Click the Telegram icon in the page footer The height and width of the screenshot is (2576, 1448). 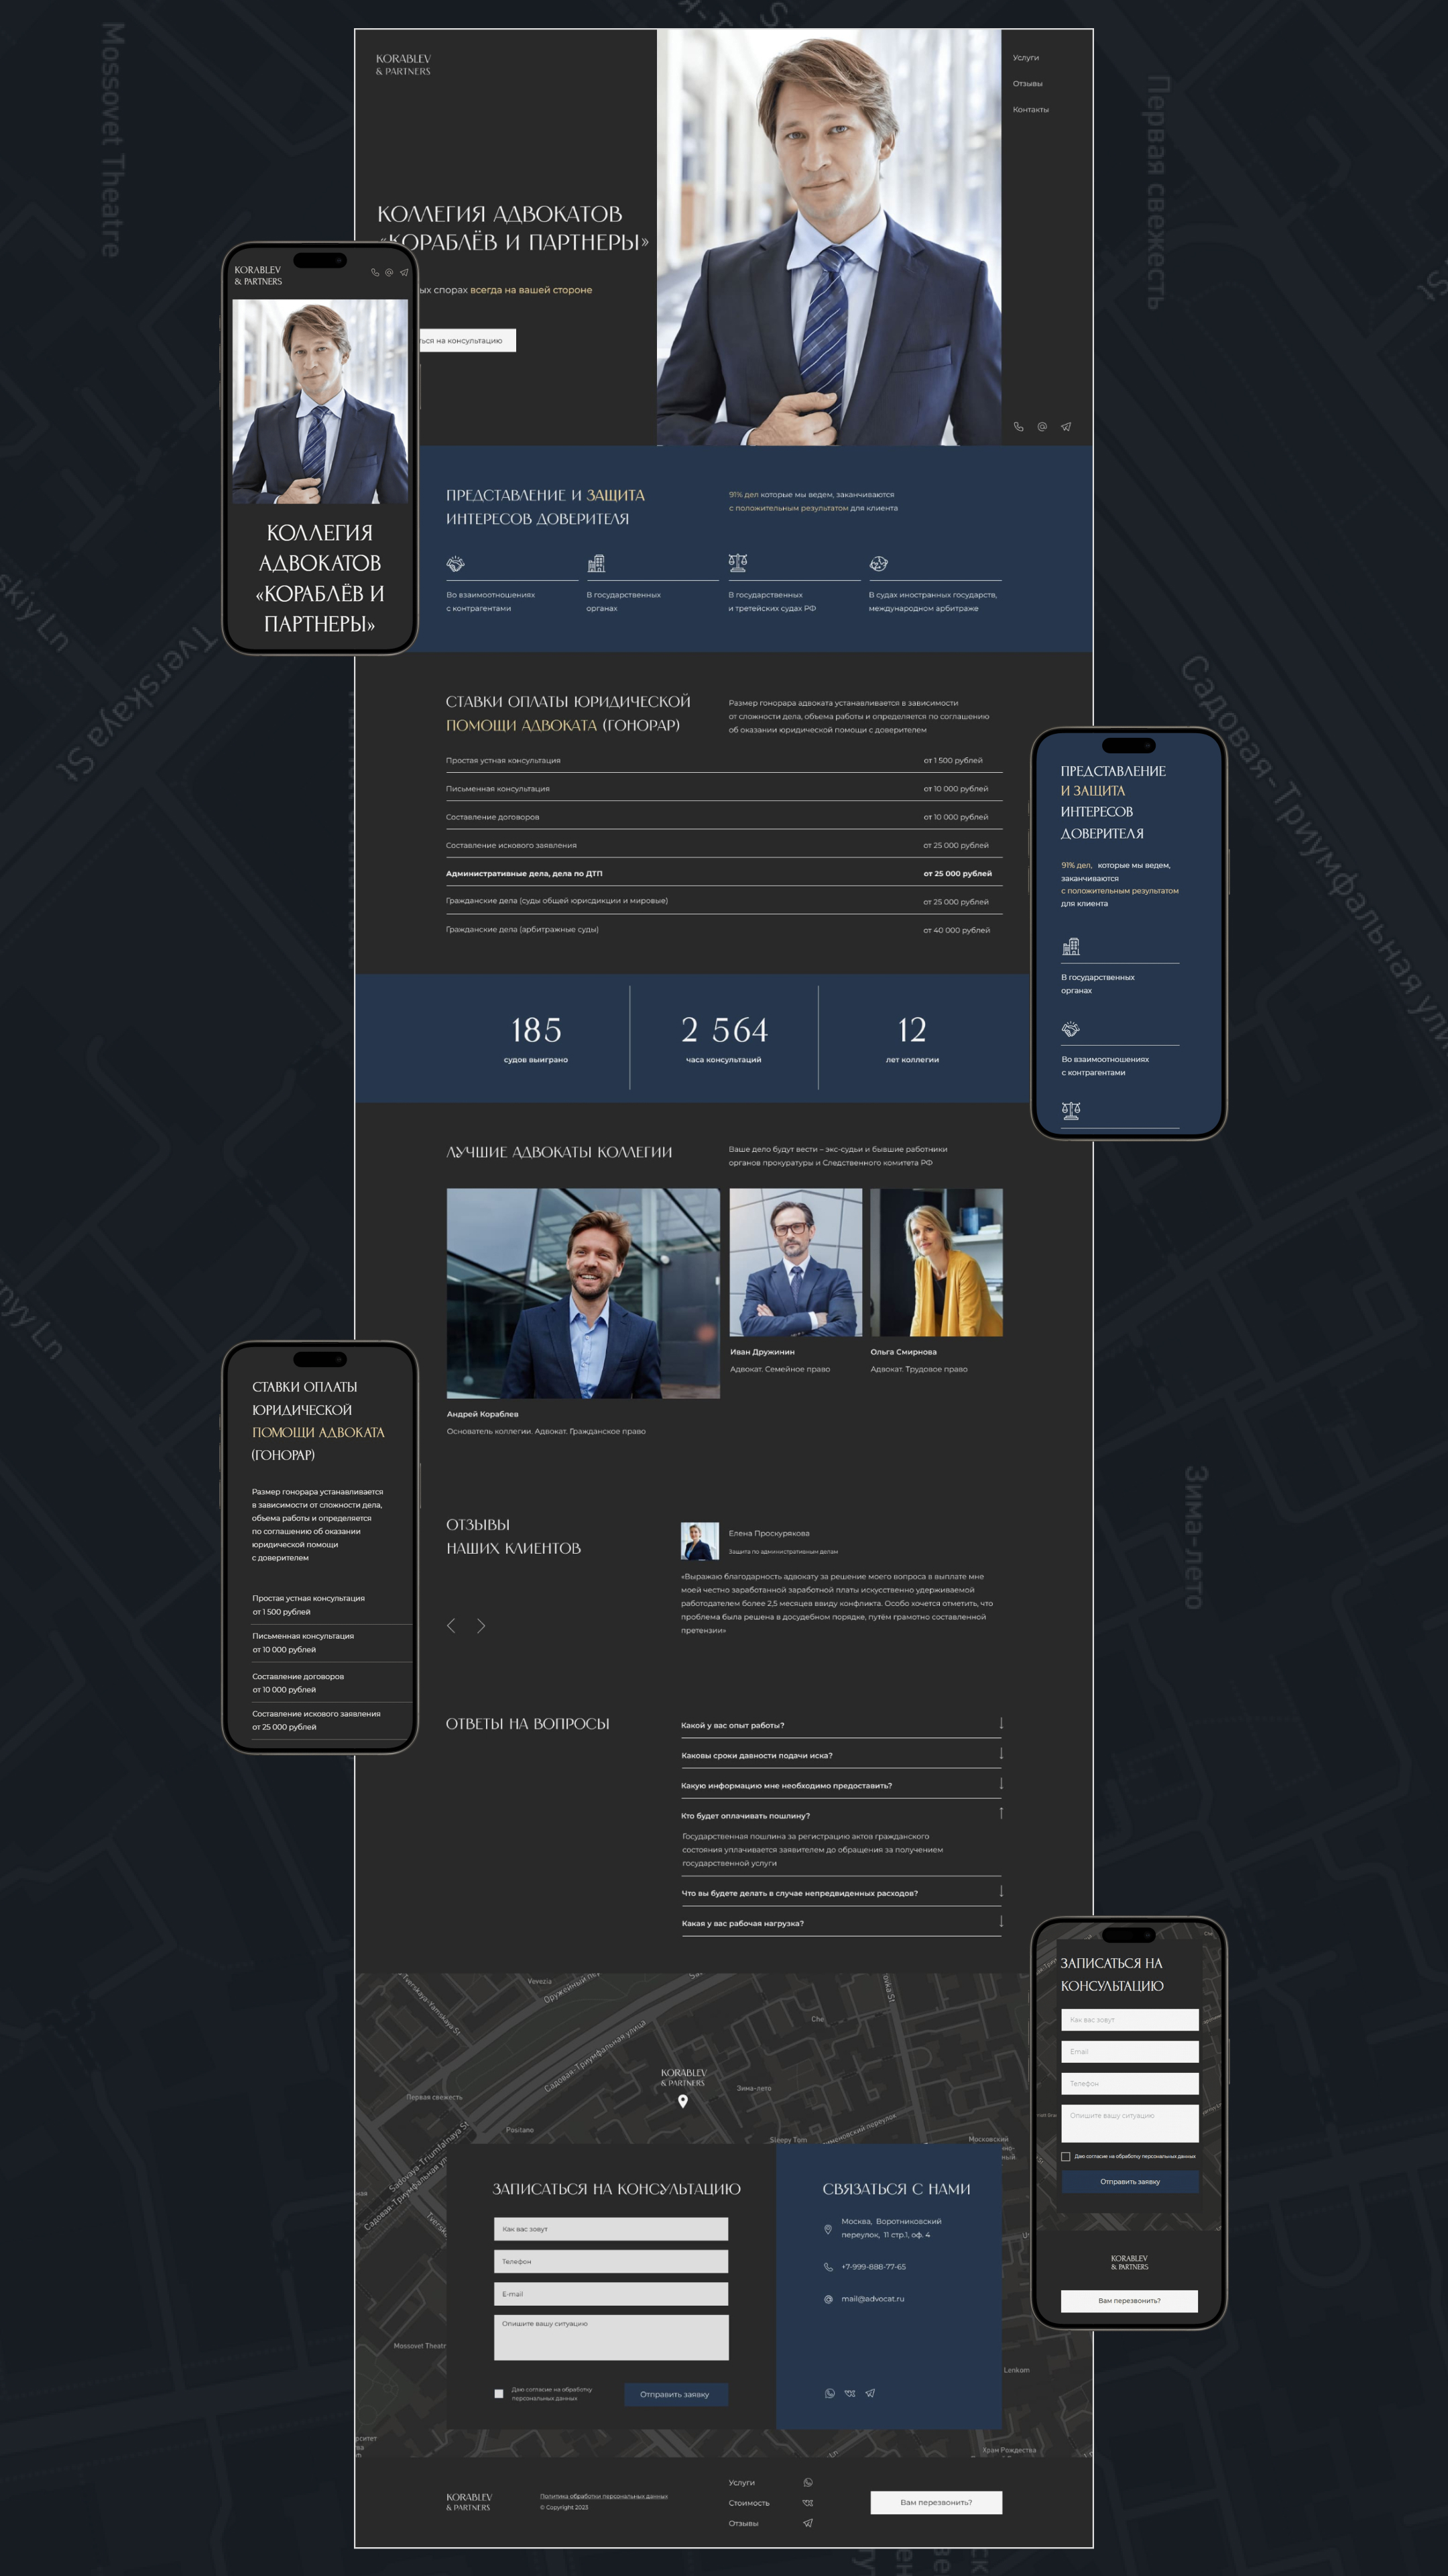pyautogui.click(x=807, y=2523)
